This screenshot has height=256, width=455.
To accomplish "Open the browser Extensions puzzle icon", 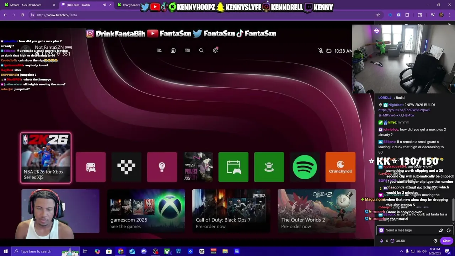I will point(407,15).
